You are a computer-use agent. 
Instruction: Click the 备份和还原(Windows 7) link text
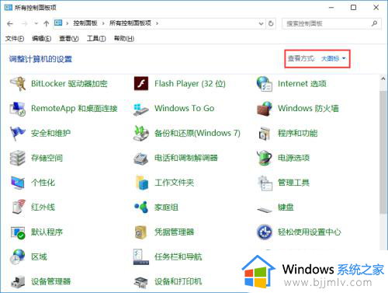click(x=197, y=133)
